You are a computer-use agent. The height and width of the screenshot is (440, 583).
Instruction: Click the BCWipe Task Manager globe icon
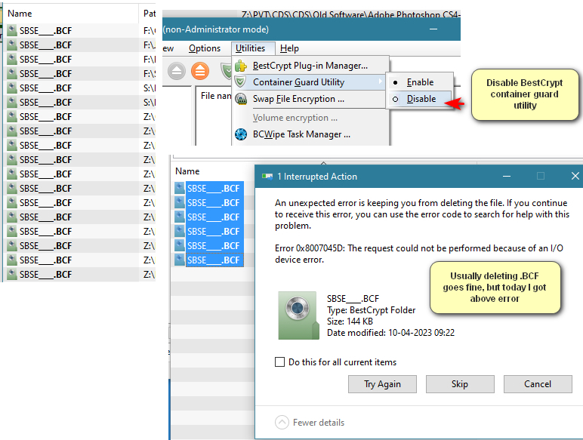[241, 134]
